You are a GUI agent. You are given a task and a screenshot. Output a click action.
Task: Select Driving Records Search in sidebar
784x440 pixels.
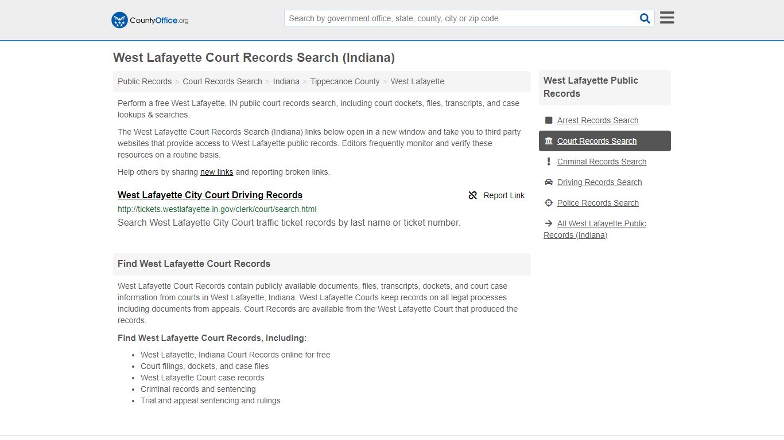[600, 182]
